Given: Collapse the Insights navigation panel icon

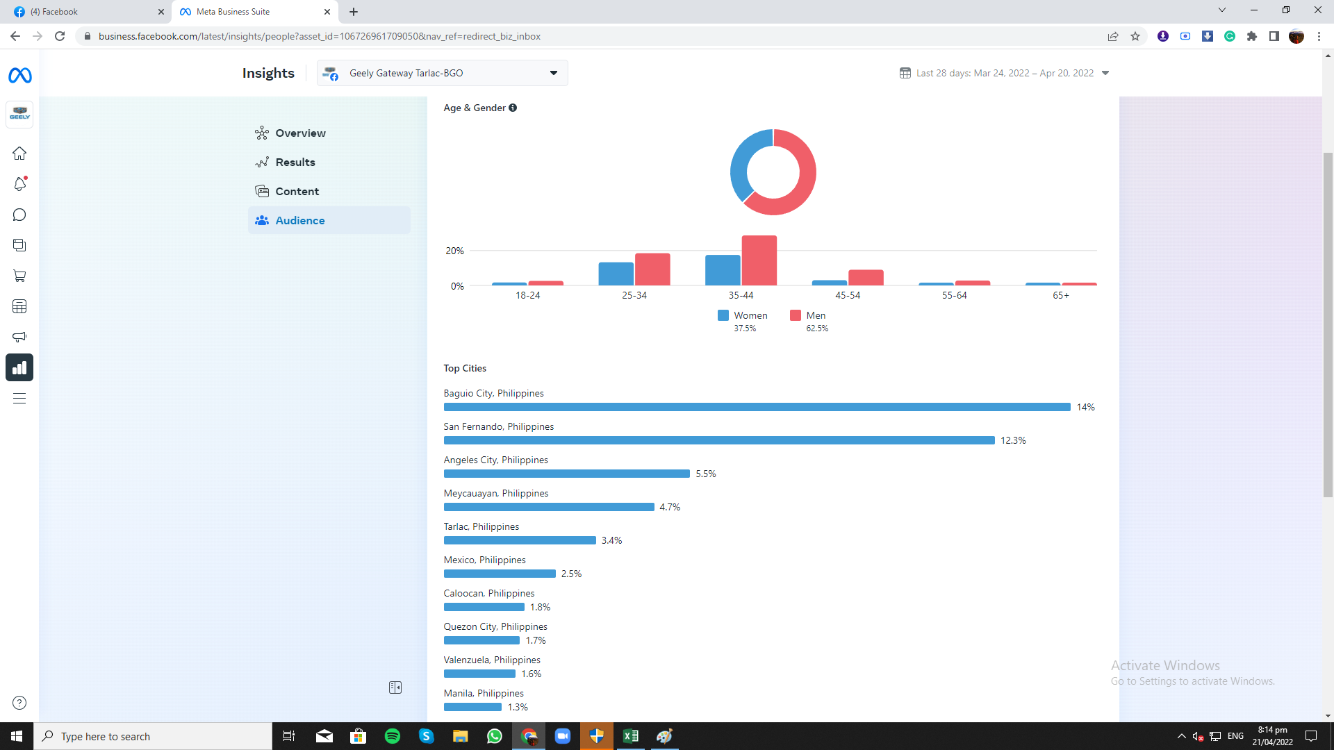Looking at the screenshot, I should (395, 687).
